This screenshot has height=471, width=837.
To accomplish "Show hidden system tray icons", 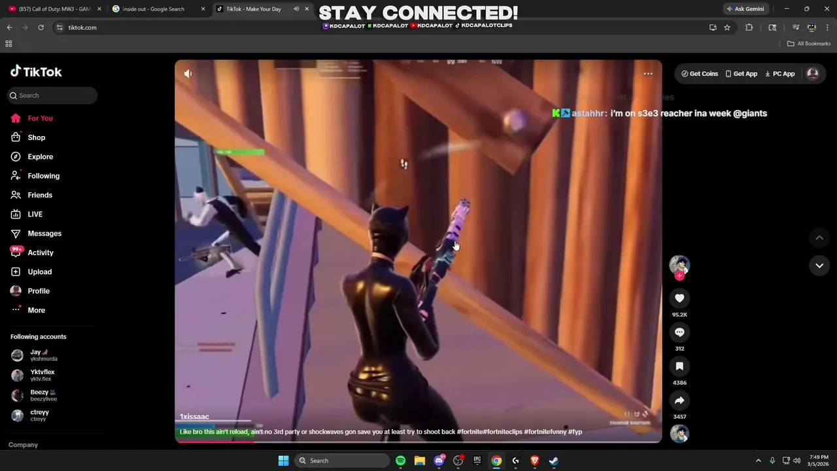I will pyautogui.click(x=759, y=461).
